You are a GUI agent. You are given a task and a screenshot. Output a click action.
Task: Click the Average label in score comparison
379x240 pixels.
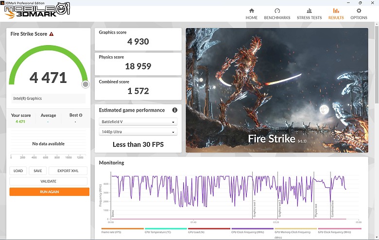(48, 115)
